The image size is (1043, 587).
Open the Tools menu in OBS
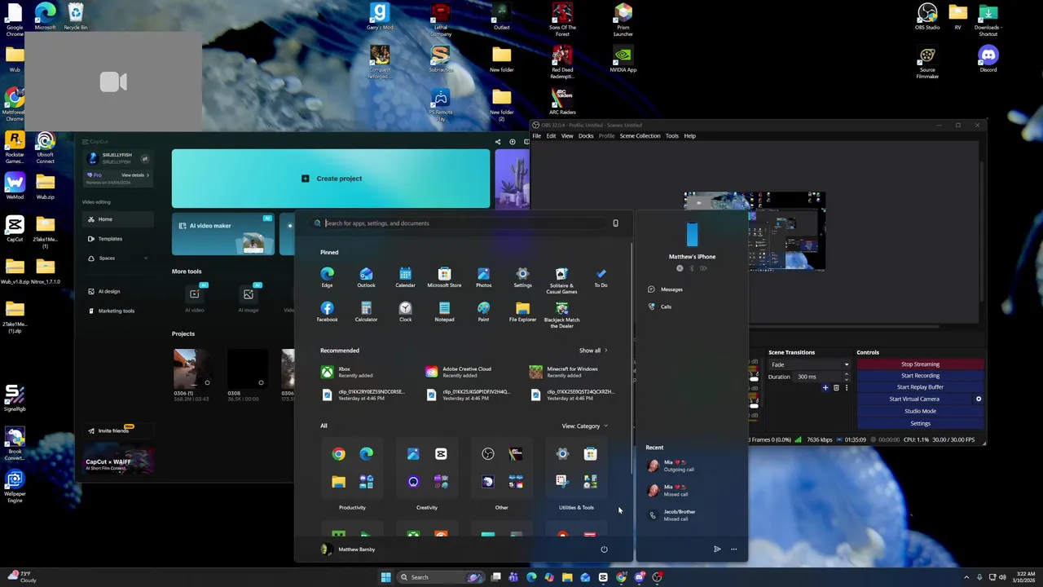[671, 136]
